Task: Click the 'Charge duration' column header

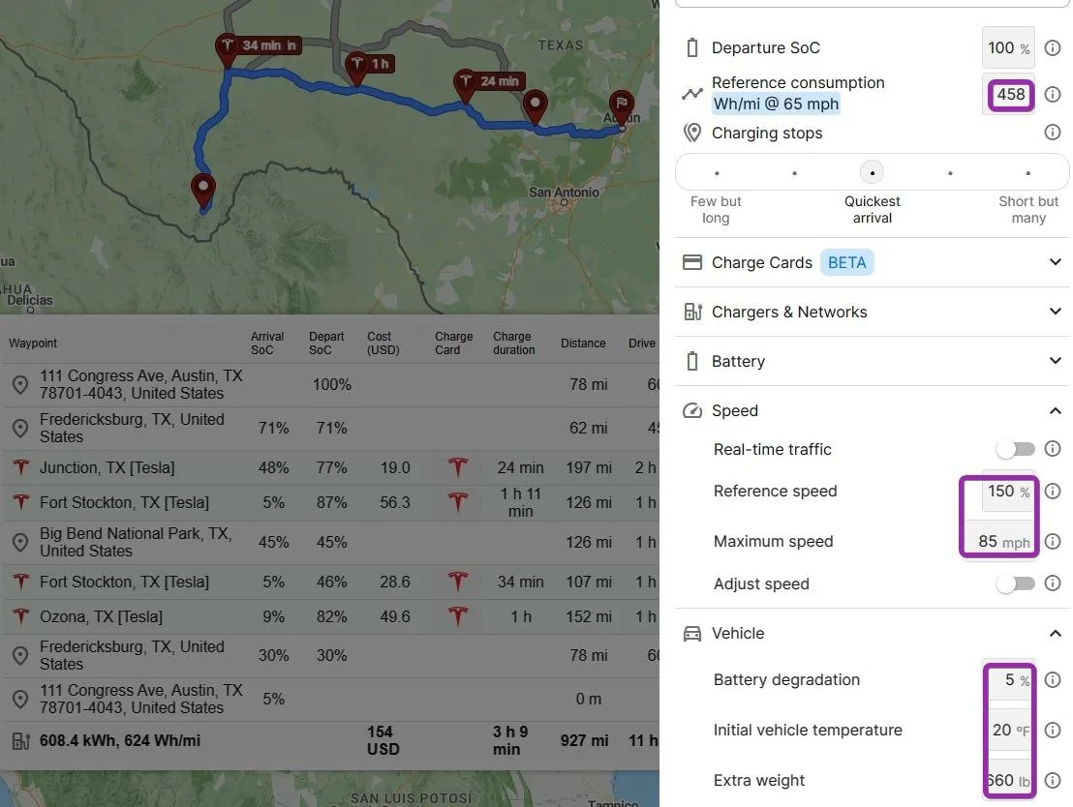Action: tap(513, 344)
